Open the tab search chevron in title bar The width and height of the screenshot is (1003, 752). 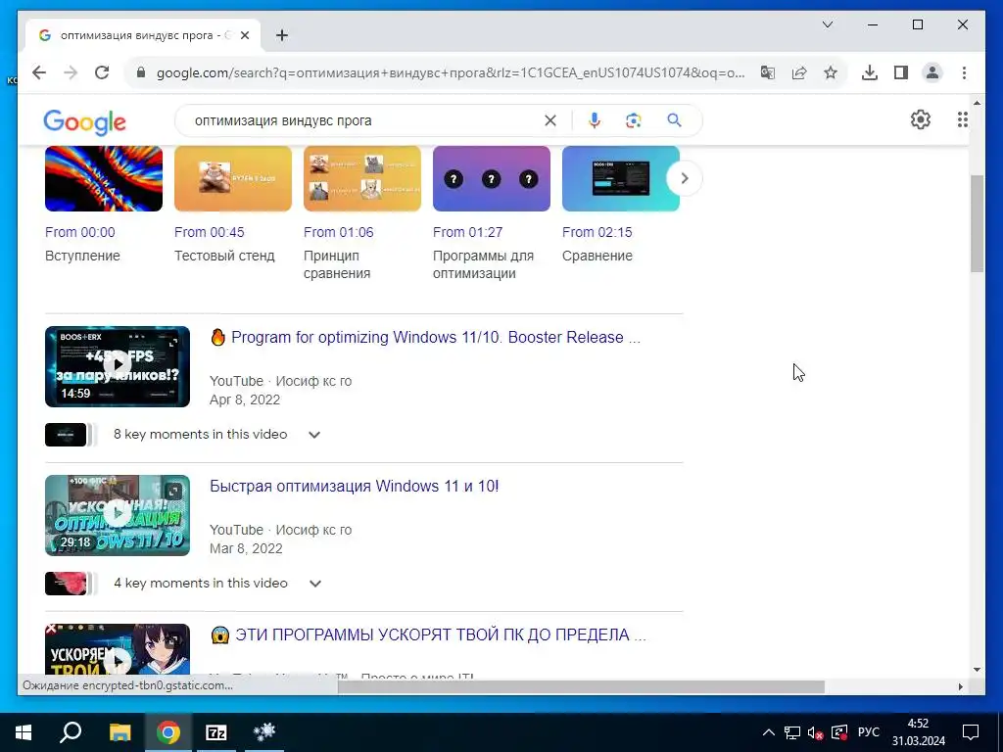click(827, 24)
